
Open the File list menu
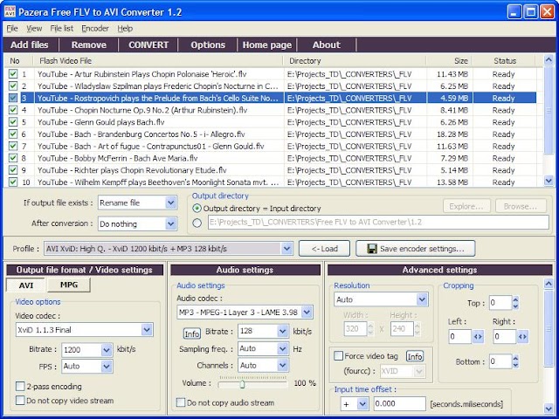click(62, 29)
